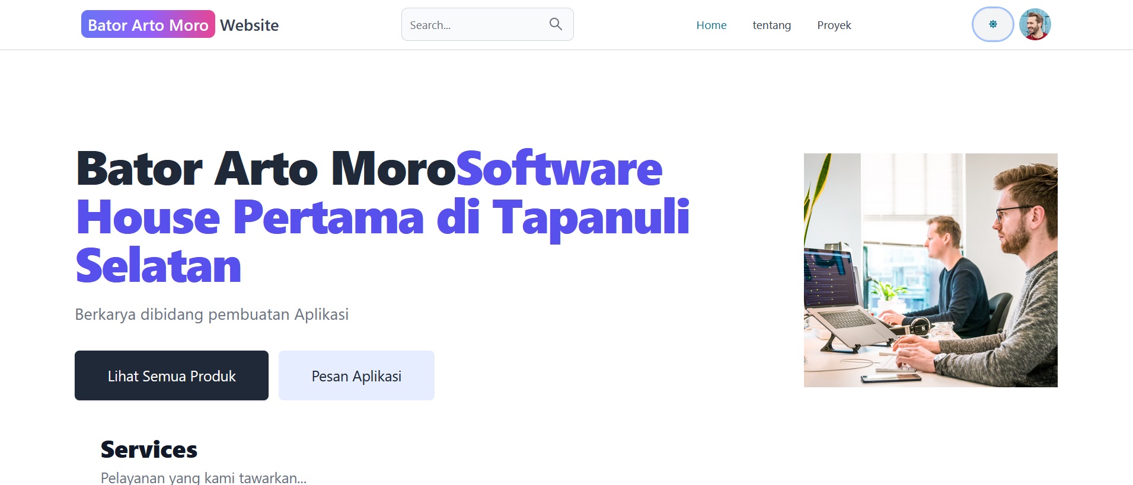
Task: Toggle the light/dark theme button
Action: (992, 24)
